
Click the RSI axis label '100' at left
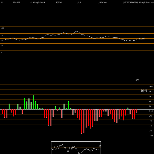coord(2,28)
